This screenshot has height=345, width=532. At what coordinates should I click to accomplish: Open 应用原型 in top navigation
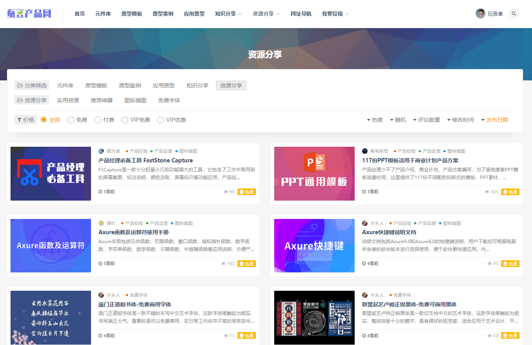[194, 14]
